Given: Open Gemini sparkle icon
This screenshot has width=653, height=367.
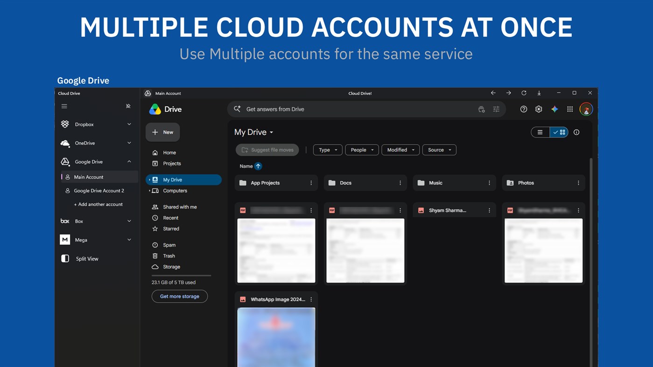Looking at the screenshot, I should tap(555, 109).
